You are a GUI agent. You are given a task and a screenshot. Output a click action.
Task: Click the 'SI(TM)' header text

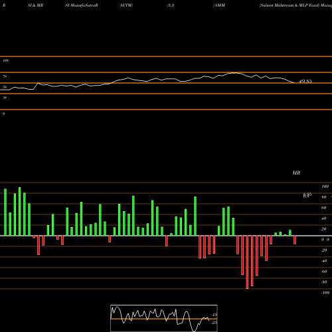pyautogui.click(x=126, y=5)
